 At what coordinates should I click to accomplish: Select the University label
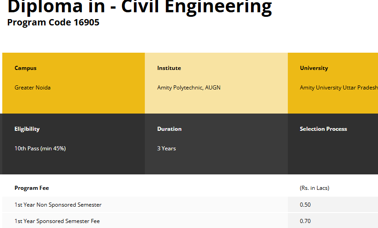pyautogui.click(x=314, y=68)
